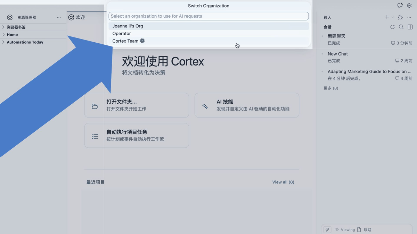This screenshot has width=417, height=234.
Task: Focus the organization search input field
Action: [x=208, y=16]
